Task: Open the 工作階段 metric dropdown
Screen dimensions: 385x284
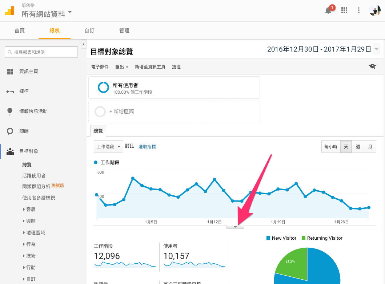Action: (108, 147)
